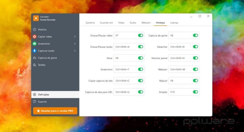
Task: Click the red Captar vídeo record icon
Action: 35,37
